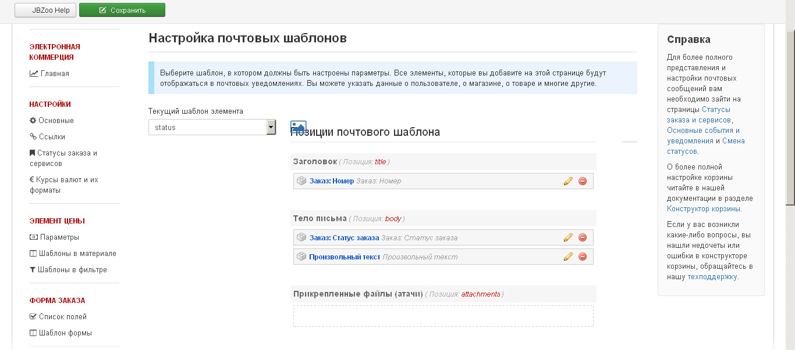Open Список полей in sidebar

coord(62,317)
